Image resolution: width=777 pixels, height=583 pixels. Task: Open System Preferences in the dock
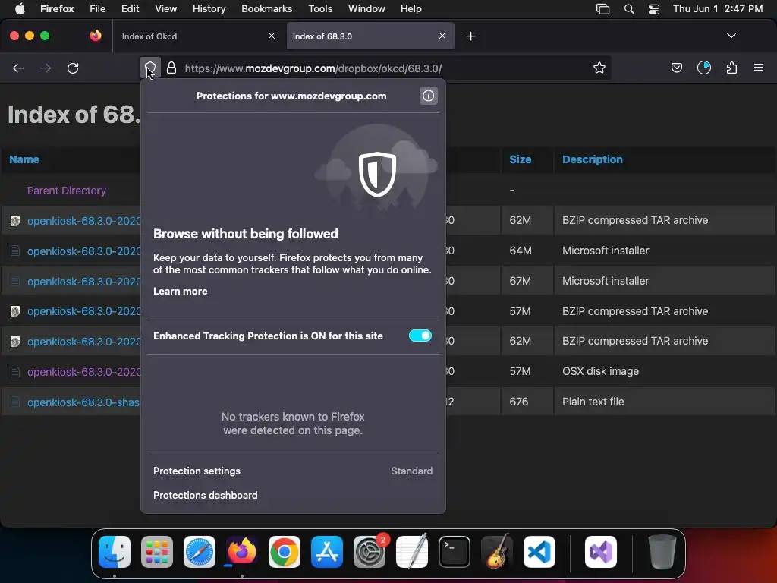tap(370, 552)
